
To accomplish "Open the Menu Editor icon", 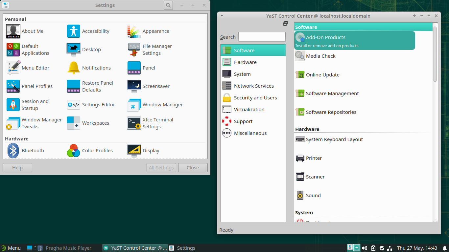I will click(13, 68).
